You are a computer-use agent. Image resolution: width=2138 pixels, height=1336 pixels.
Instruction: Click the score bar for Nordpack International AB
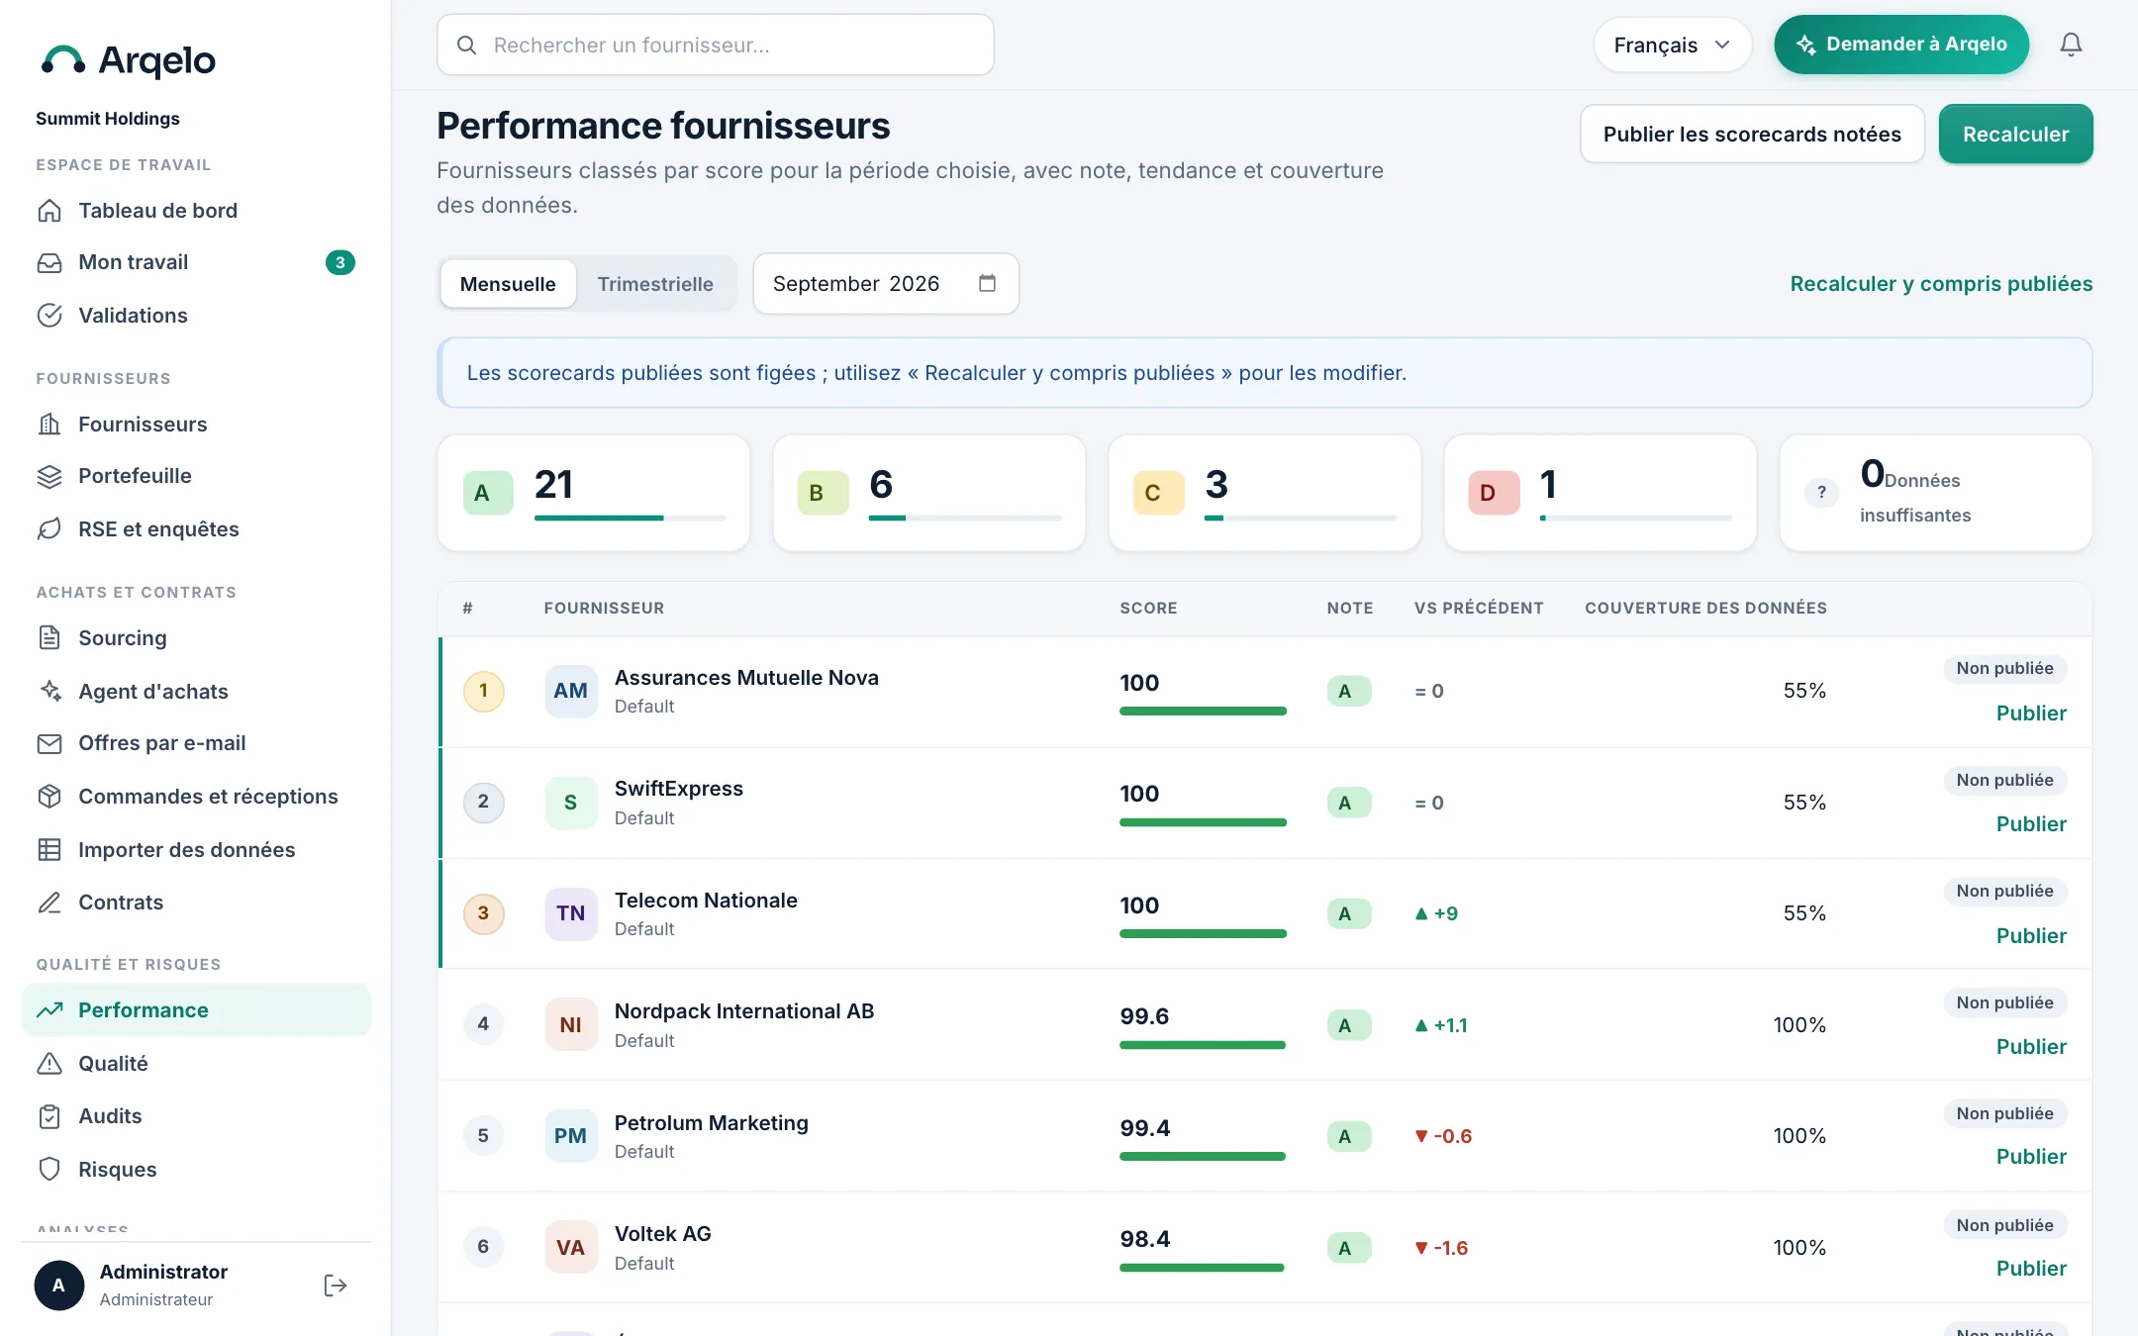[x=1203, y=1045]
